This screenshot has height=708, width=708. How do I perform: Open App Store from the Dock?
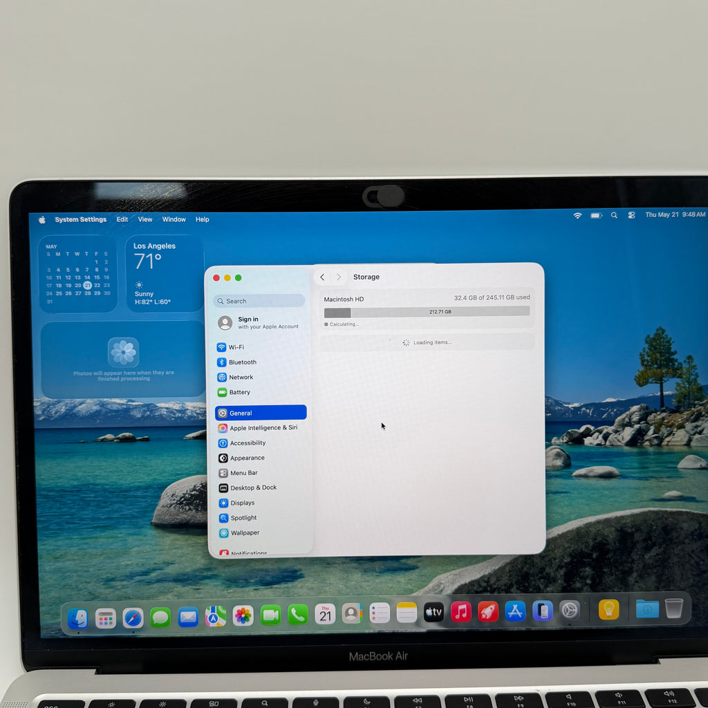click(x=515, y=611)
